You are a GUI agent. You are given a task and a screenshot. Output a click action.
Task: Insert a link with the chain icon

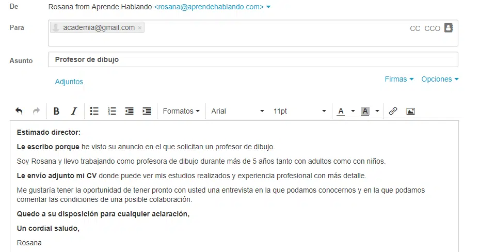[x=393, y=111]
